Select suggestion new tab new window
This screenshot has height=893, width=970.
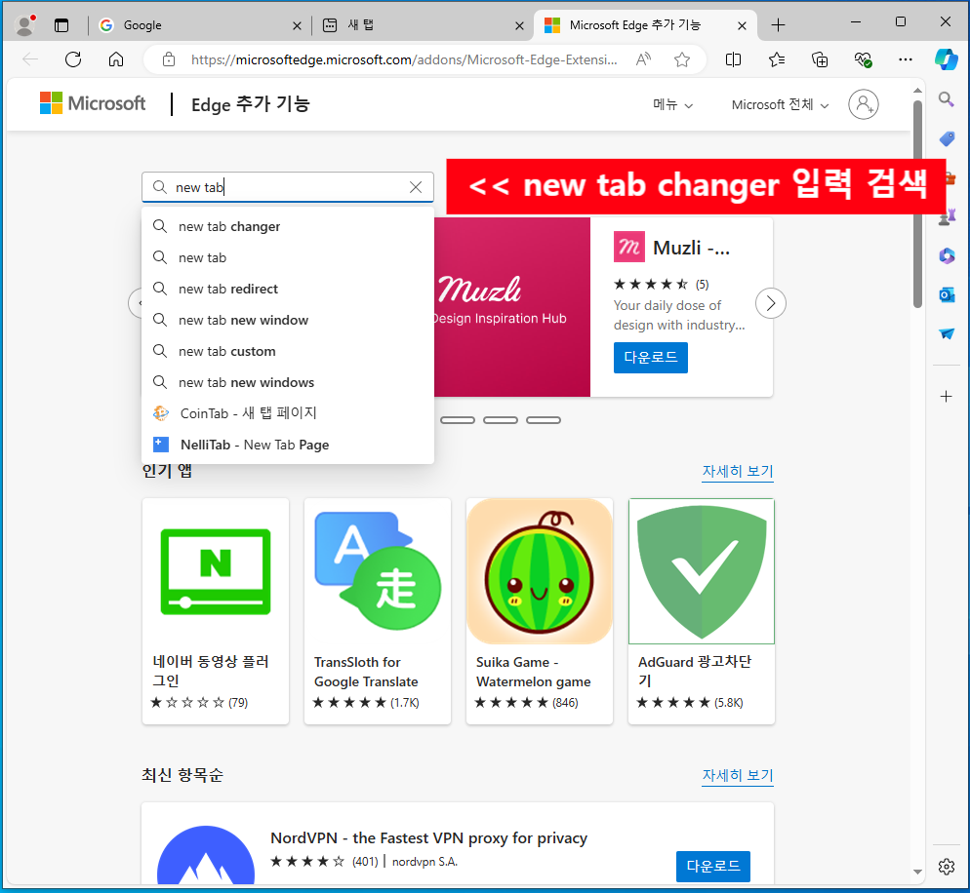point(288,320)
